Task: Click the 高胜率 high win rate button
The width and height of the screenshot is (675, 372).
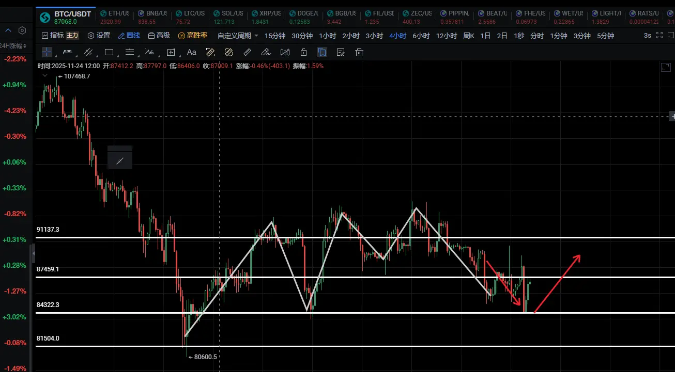Action: (x=193, y=36)
